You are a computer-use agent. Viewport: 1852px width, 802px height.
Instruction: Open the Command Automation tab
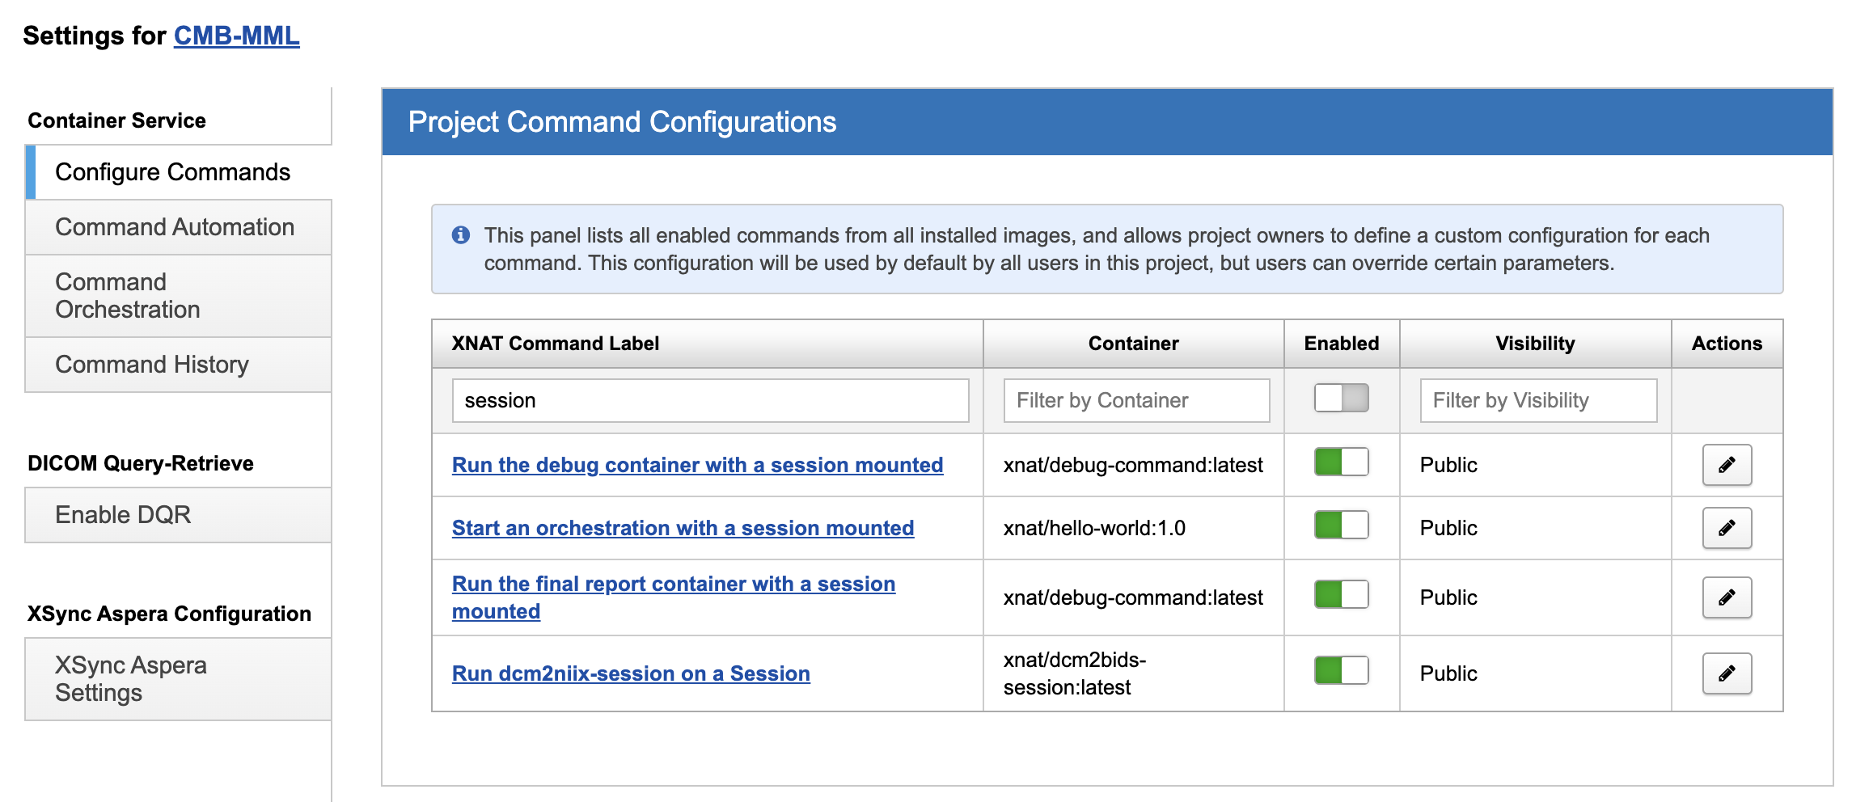click(x=175, y=227)
